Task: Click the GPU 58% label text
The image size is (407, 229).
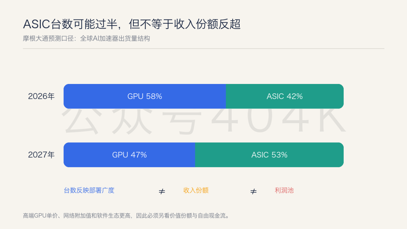Action: 145,96
